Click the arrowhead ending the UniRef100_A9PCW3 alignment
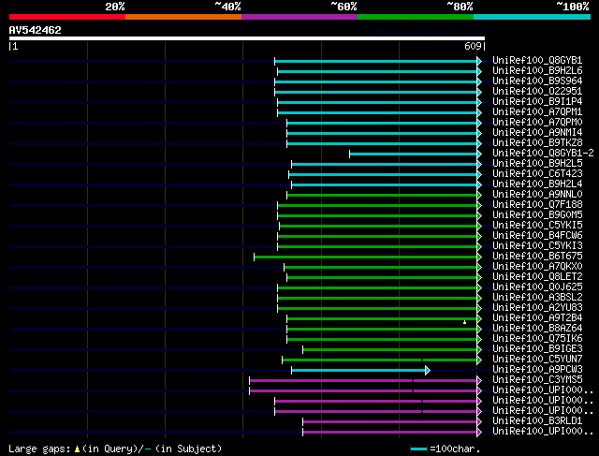599x456 pixels. pyautogui.click(x=428, y=370)
